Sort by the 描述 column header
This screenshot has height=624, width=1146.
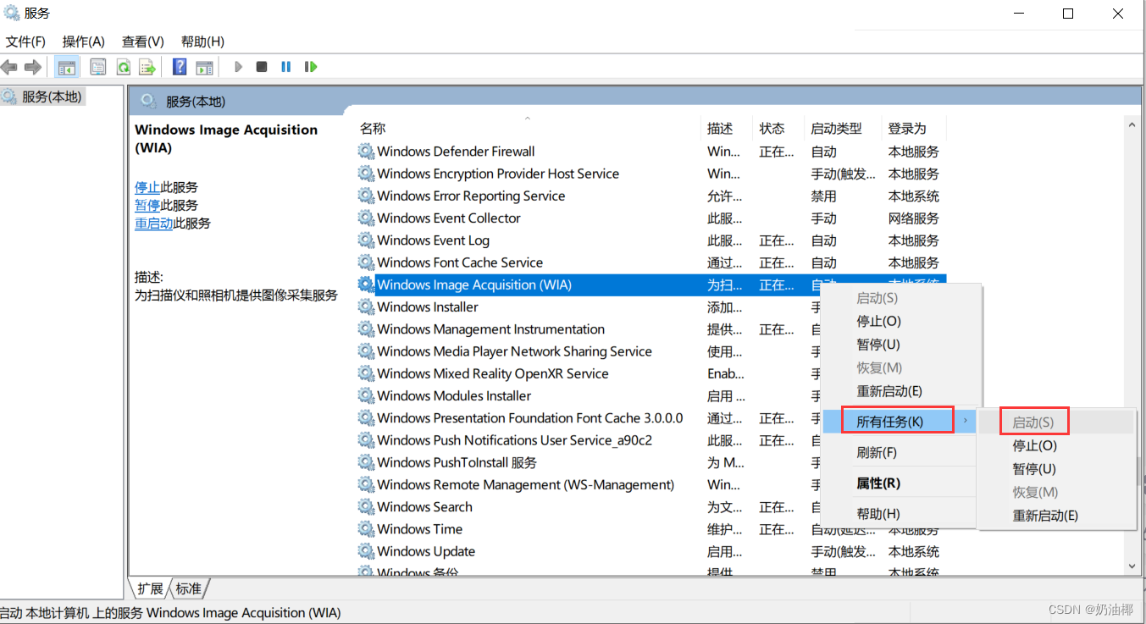point(727,129)
